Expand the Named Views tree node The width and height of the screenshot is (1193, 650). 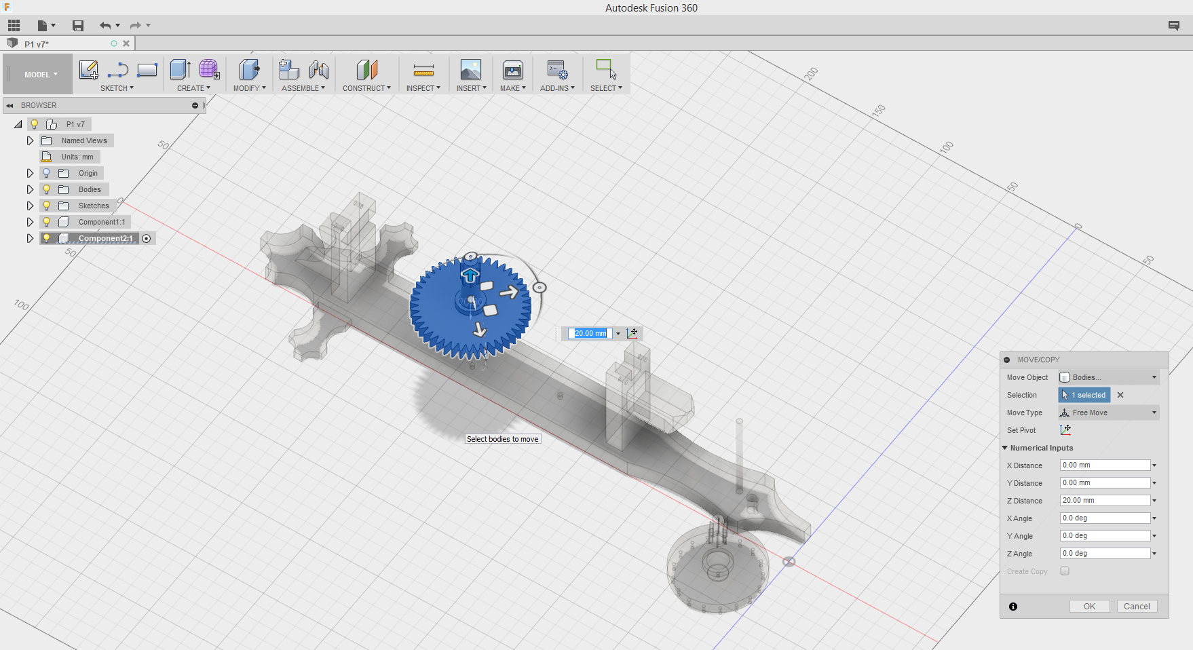(30, 140)
